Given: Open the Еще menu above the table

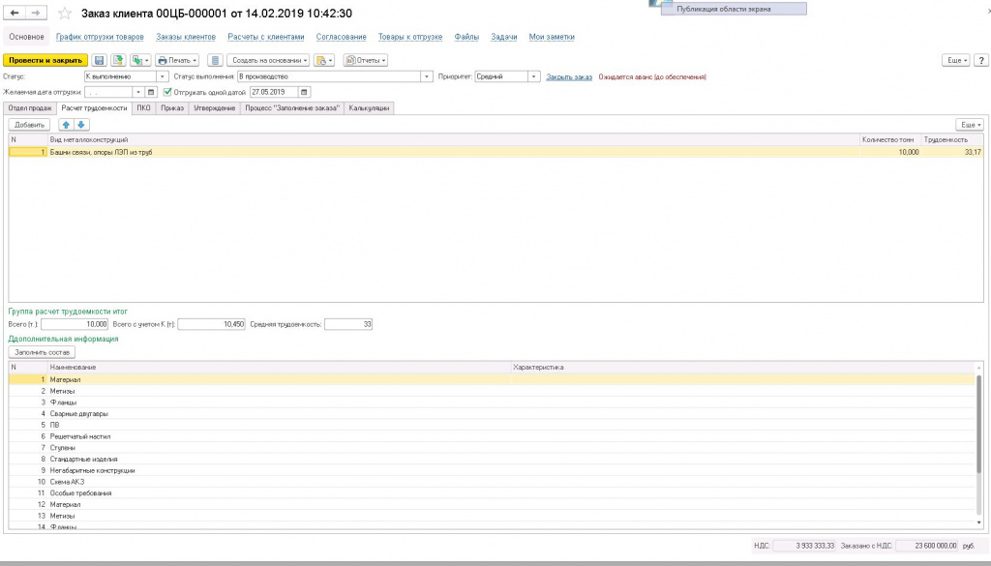Looking at the screenshot, I should click(x=970, y=125).
